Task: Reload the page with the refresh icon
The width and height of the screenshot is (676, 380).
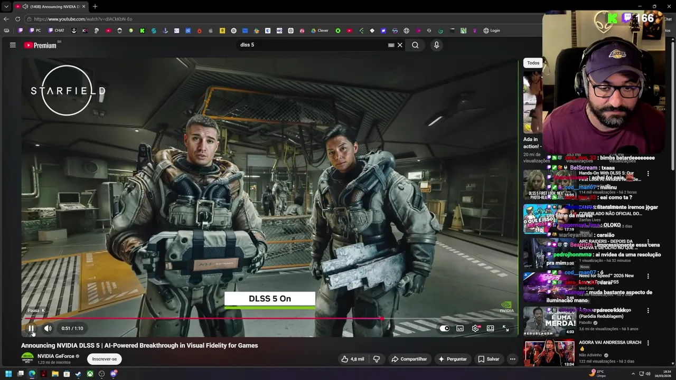Action: tap(17, 19)
